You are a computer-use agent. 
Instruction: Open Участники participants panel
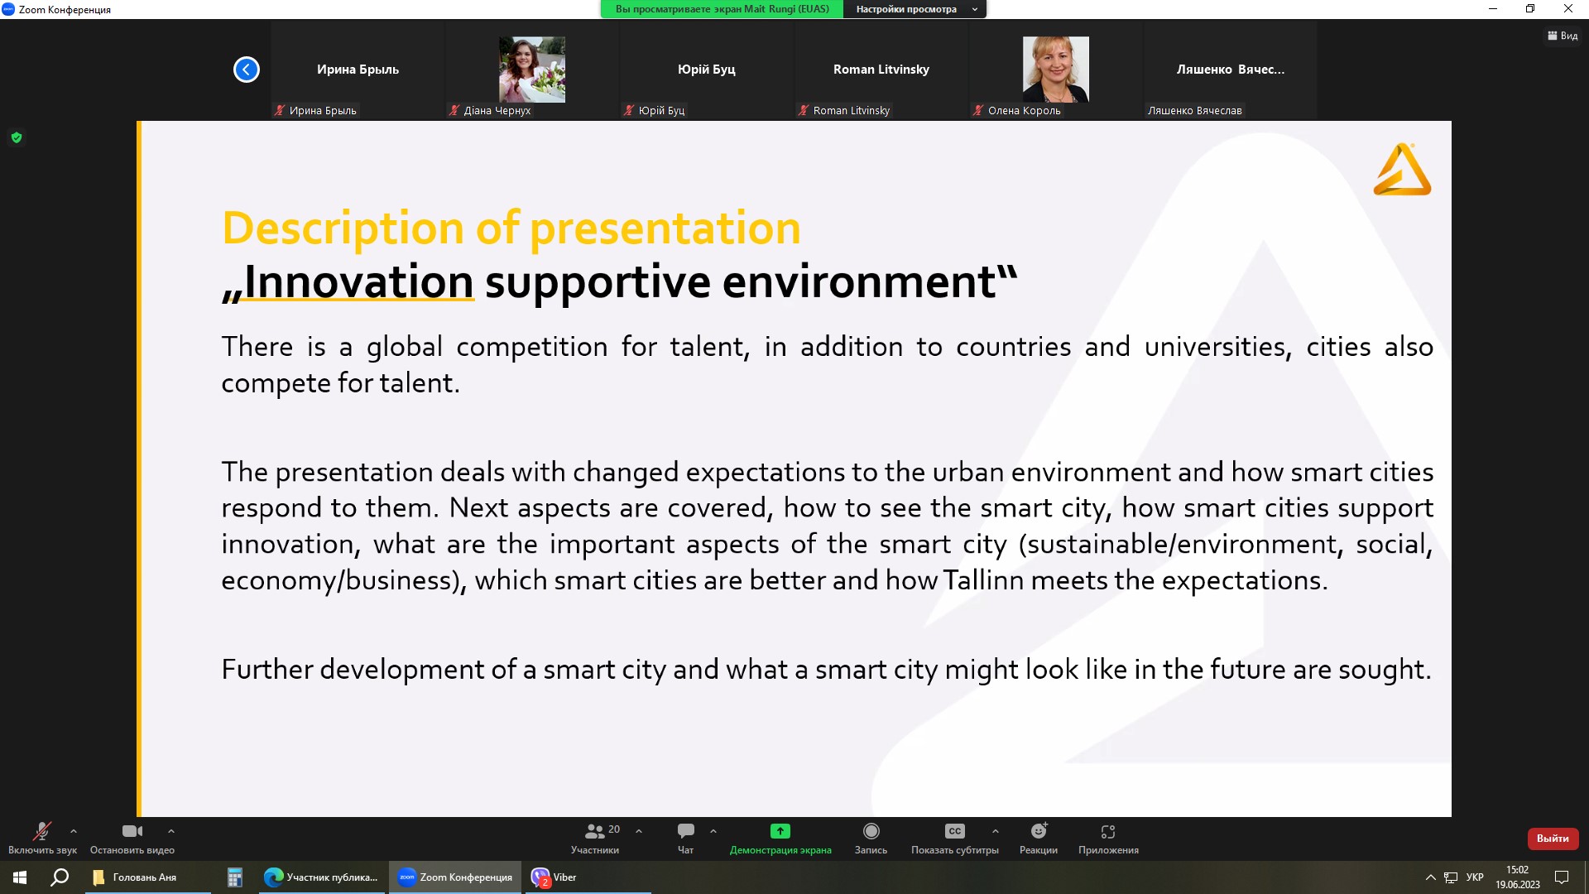pos(595,838)
